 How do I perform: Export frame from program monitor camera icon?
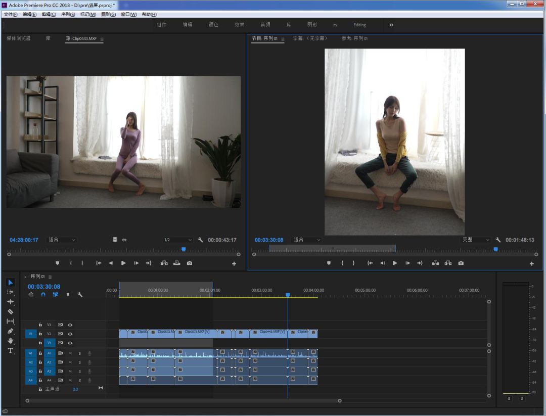coord(461,263)
